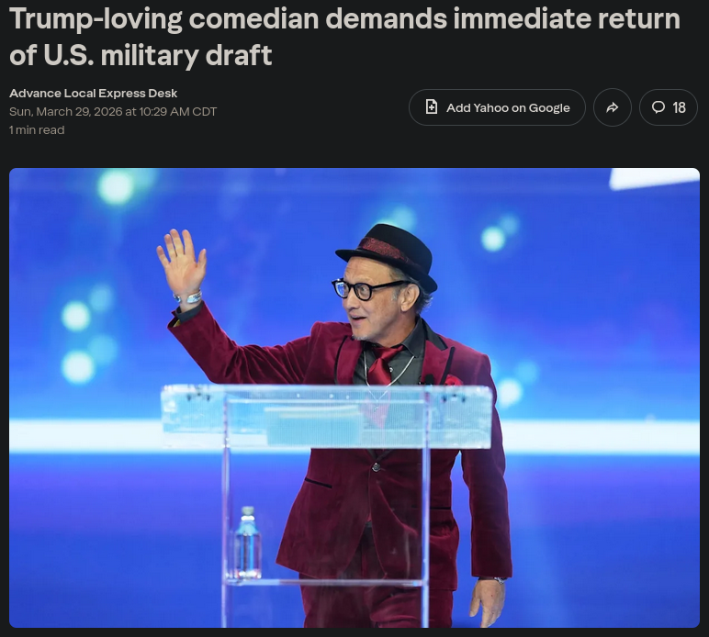Click the Add Yahoo on Google button
The height and width of the screenshot is (637, 709).
coord(497,107)
